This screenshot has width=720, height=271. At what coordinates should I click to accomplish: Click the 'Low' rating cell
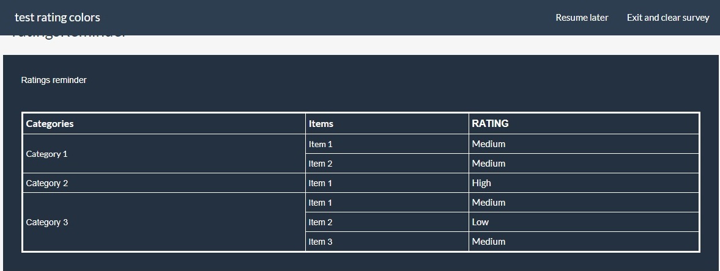pyautogui.click(x=480, y=222)
